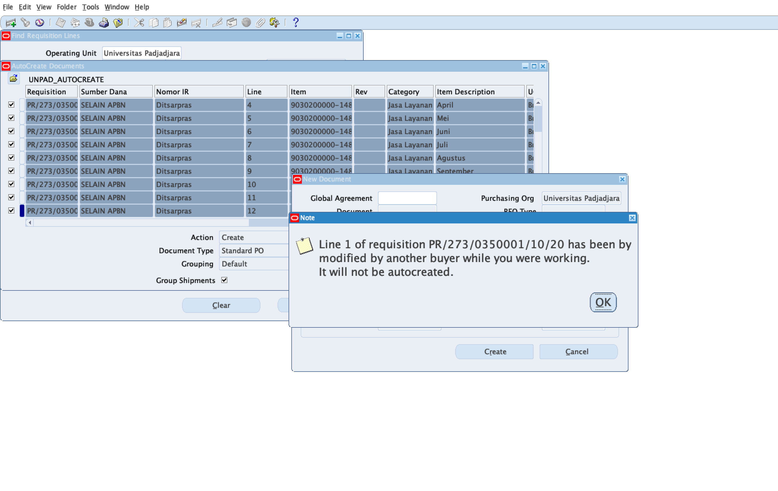
Task: Click the Print printer icon
Action: click(x=104, y=23)
